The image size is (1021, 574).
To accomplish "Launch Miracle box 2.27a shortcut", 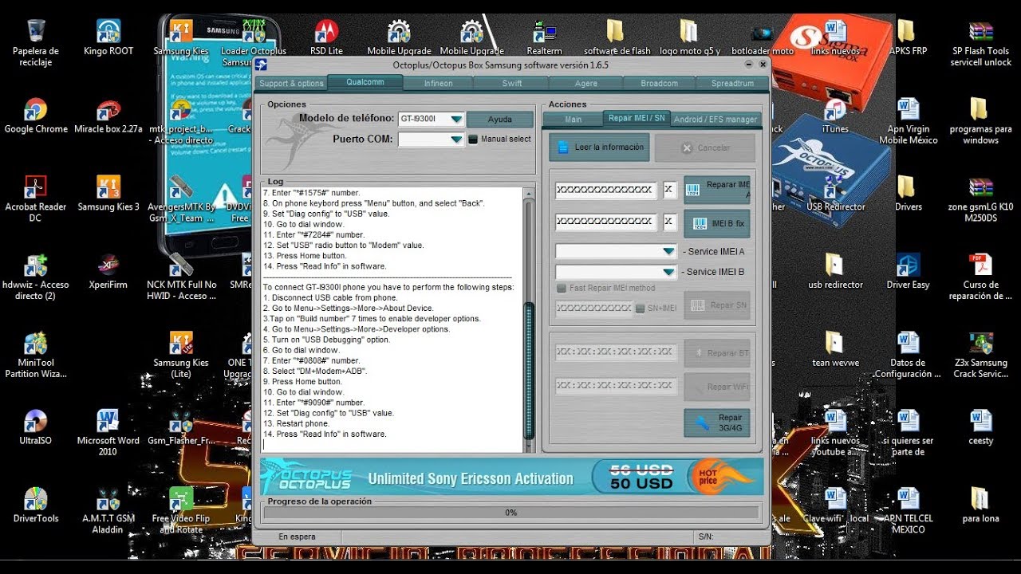I will coord(108,116).
